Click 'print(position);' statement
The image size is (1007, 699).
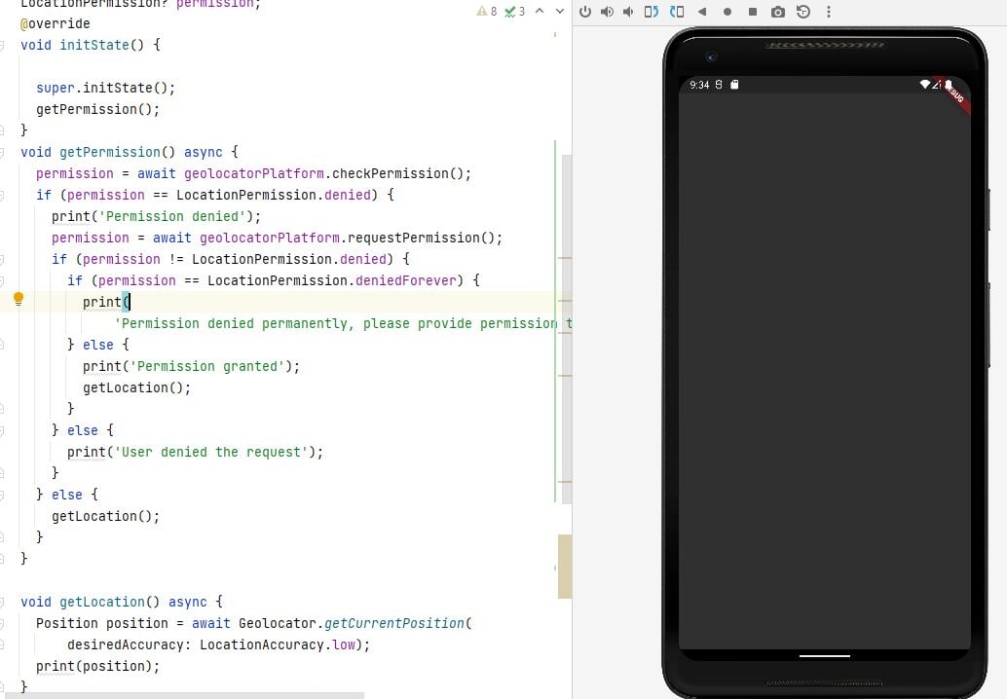[97, 666]
